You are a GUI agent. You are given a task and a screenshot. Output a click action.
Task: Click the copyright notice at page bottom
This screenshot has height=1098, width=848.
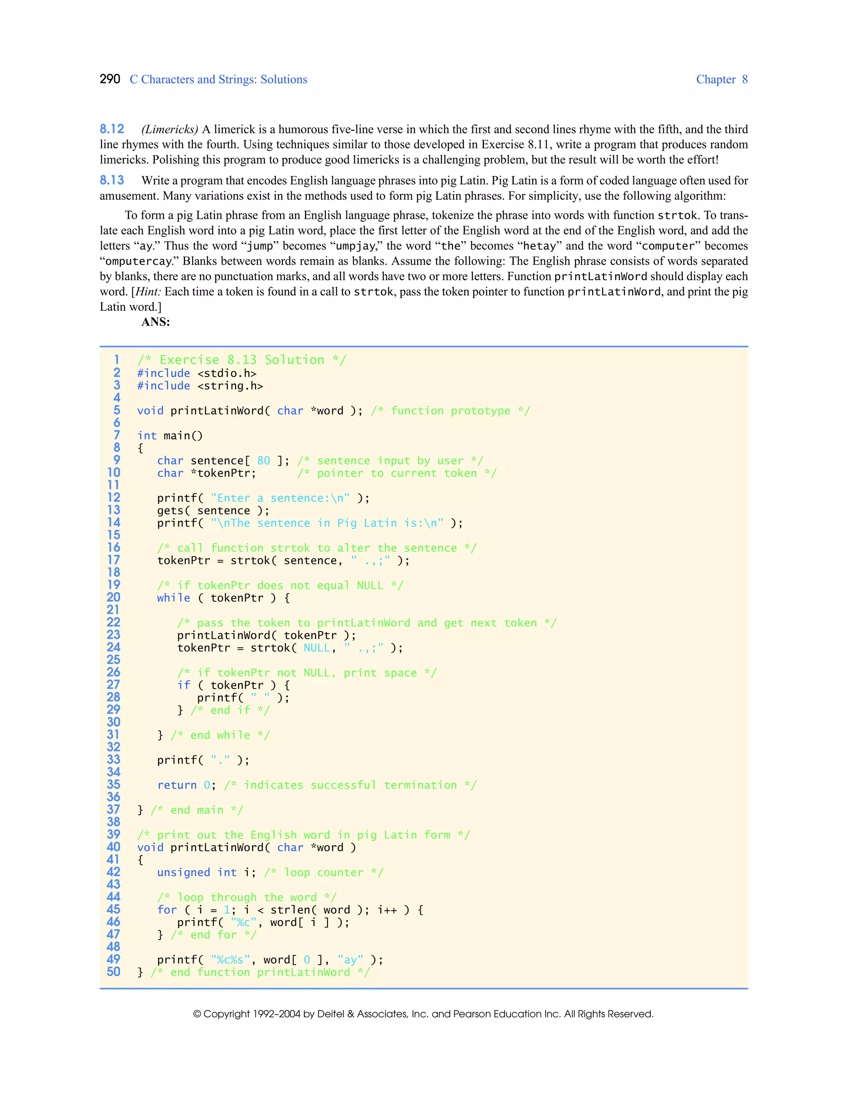[423, 1014]
